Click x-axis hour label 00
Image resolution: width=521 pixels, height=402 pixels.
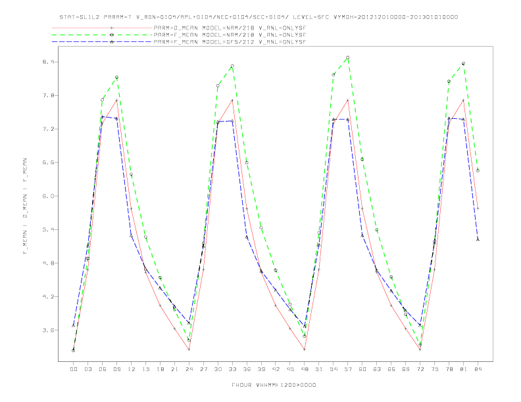tap(74, 369)
